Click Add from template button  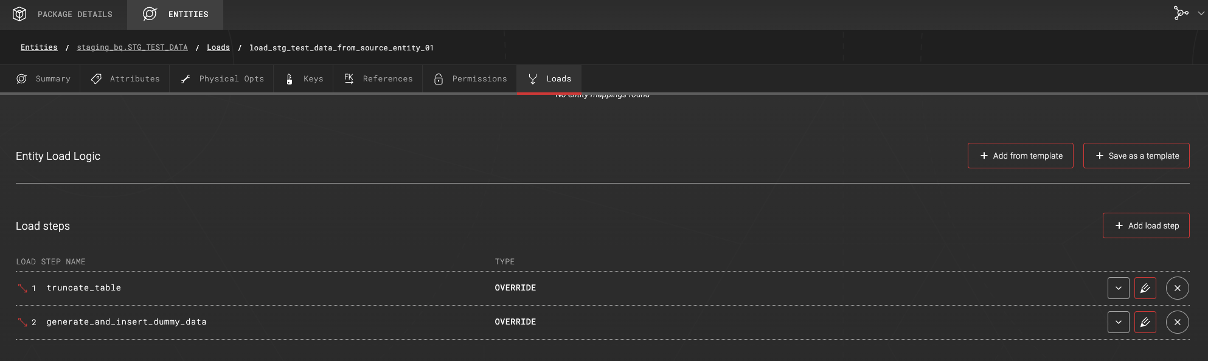coord(1020,156)
